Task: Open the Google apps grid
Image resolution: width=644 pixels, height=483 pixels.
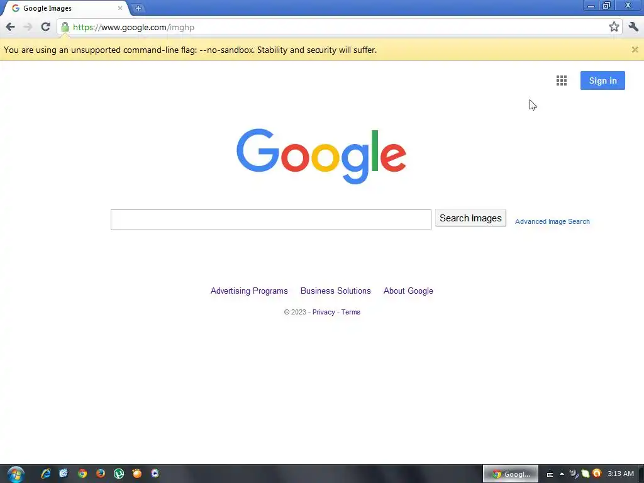Action: [x=562, y=80]
